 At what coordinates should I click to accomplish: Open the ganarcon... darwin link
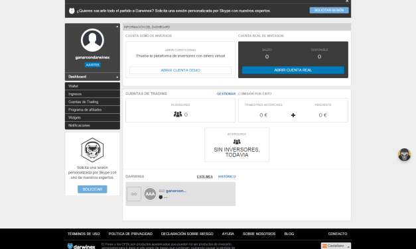pyautogui.click(x=176, y=191)
